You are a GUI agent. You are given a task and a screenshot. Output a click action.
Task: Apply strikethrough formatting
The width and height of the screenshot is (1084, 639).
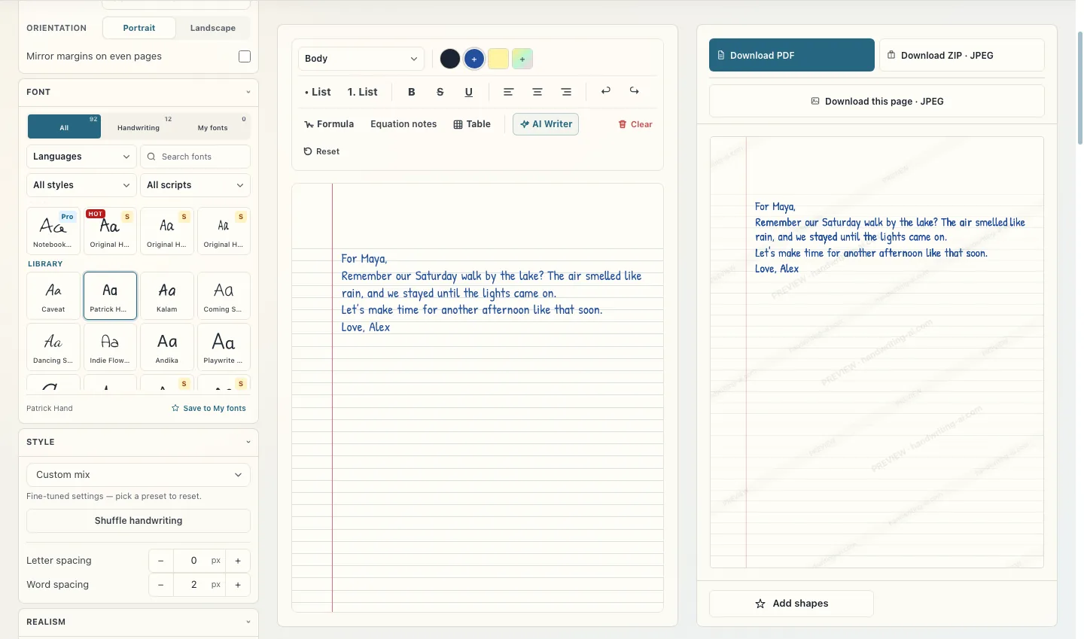[440, 92]
